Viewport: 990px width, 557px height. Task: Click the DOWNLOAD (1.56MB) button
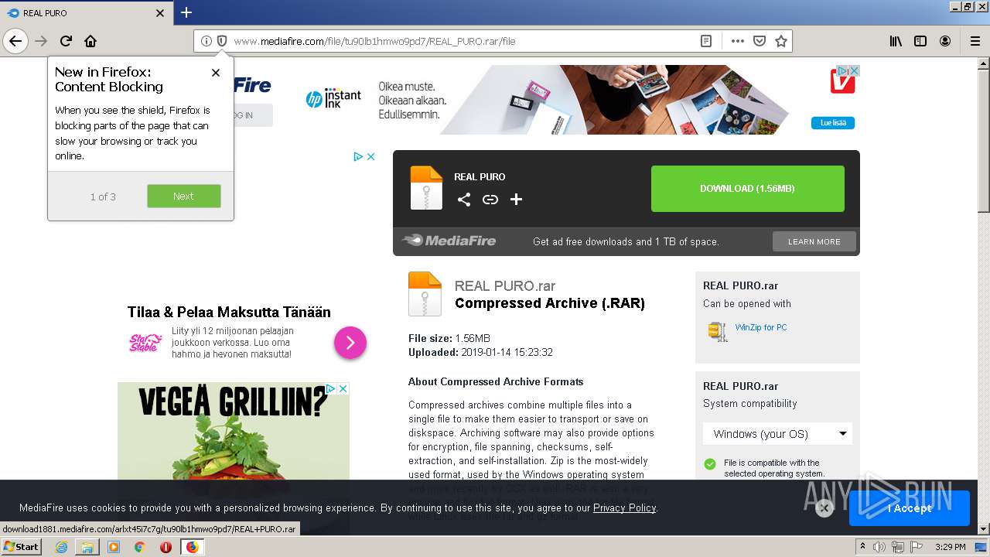(747, 189)
